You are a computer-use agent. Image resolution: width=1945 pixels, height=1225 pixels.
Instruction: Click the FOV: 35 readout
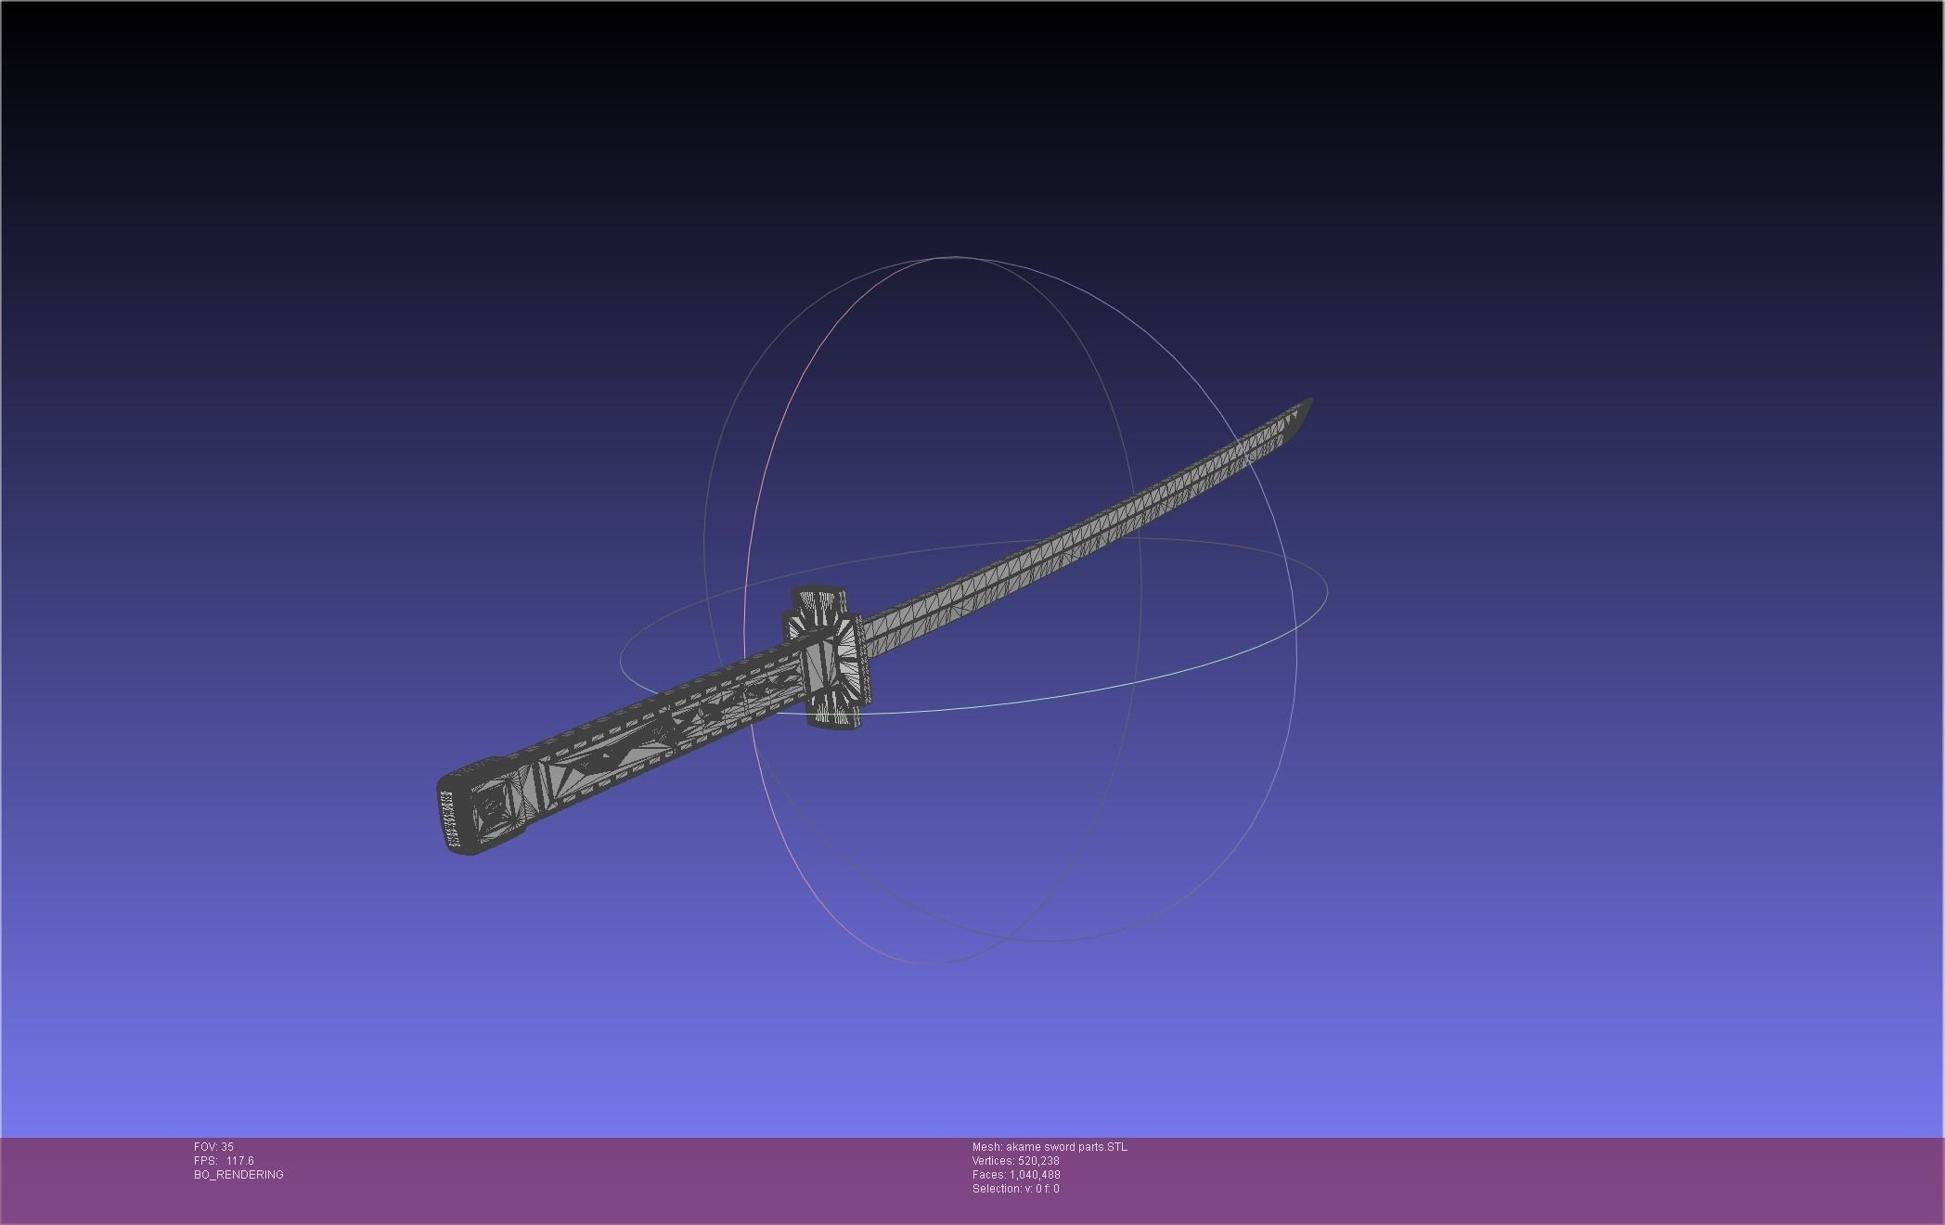(x=213, y=1147)
